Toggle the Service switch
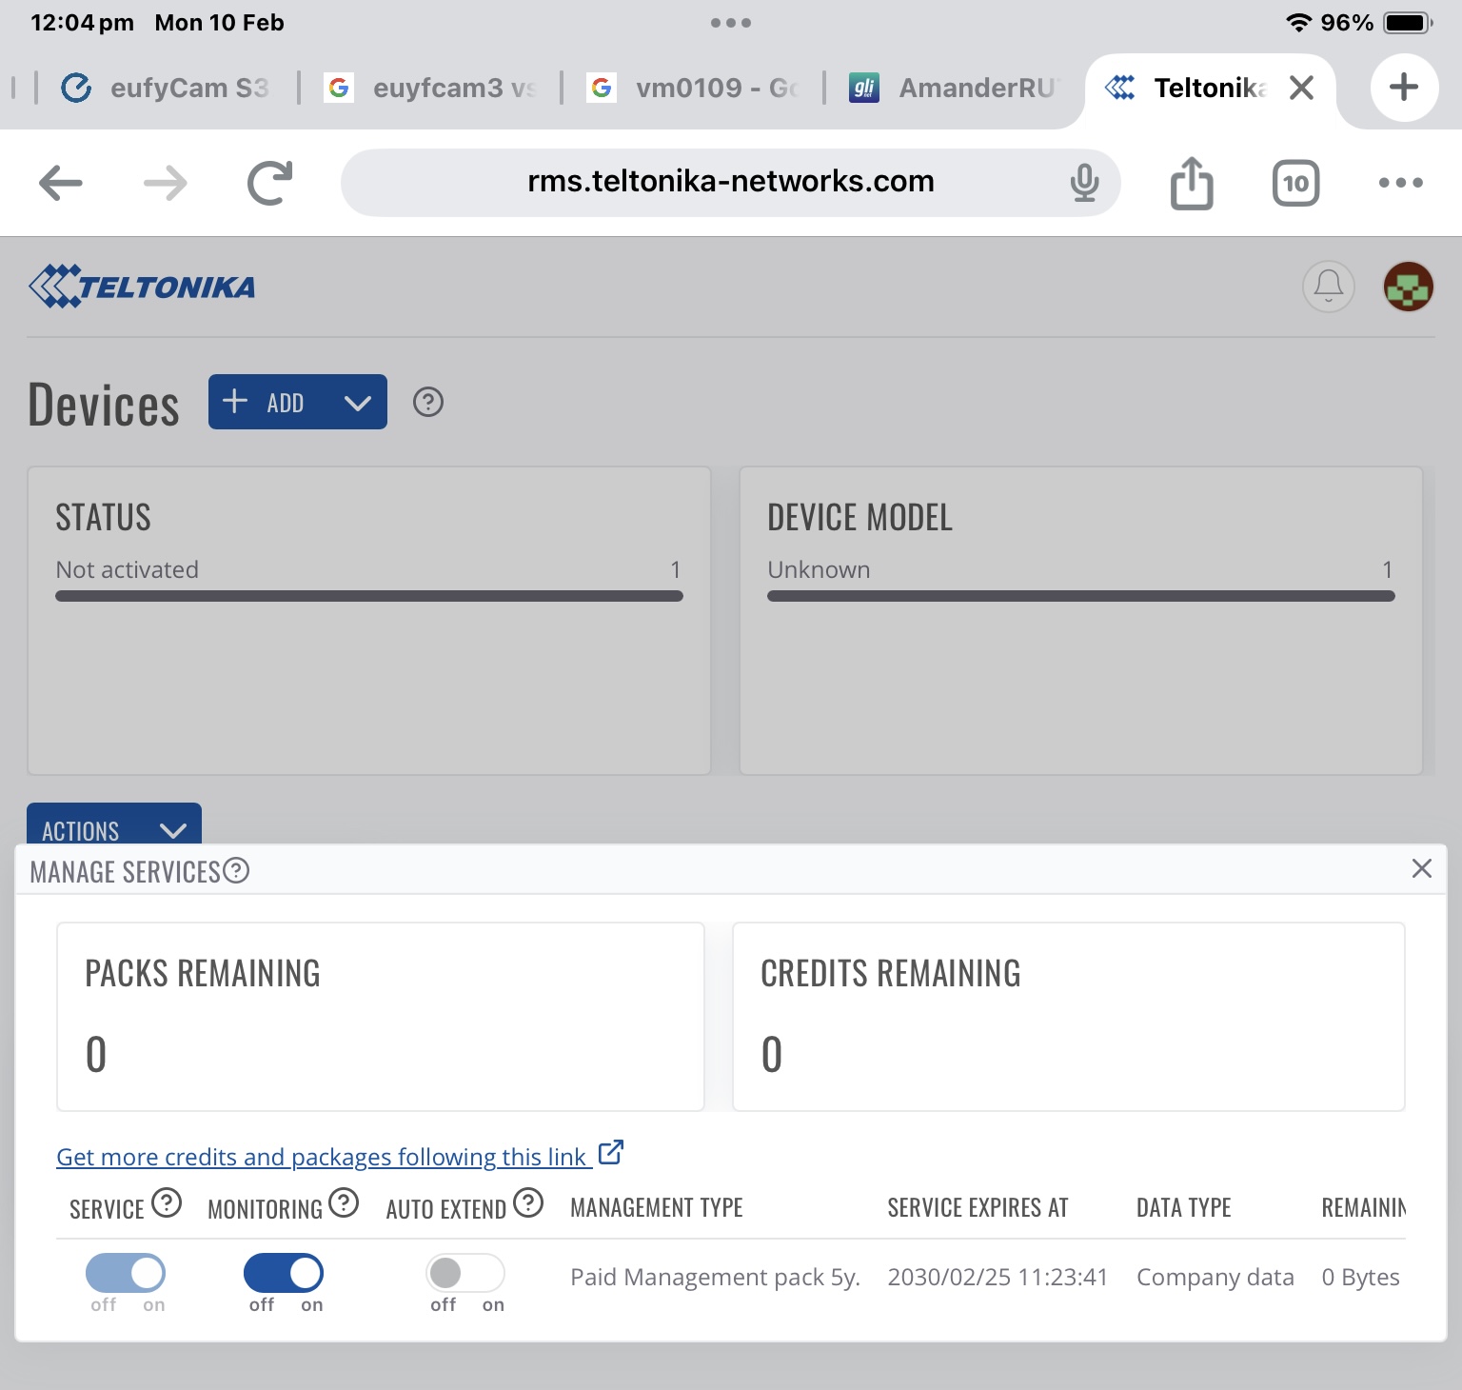1462x1390 pixels. click(x=126, y=1273)
